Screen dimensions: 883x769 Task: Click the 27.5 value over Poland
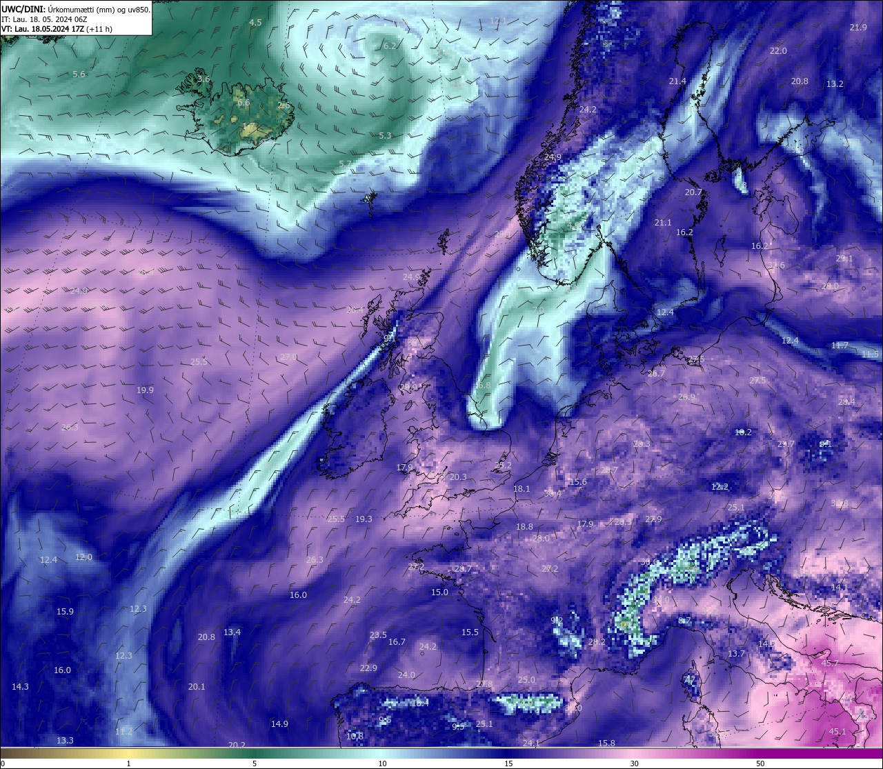pos(757,381)
